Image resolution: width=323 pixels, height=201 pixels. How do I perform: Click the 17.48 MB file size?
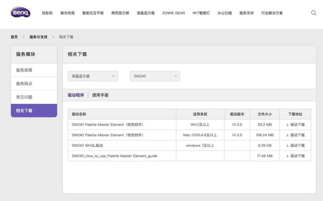click(264, 156)
